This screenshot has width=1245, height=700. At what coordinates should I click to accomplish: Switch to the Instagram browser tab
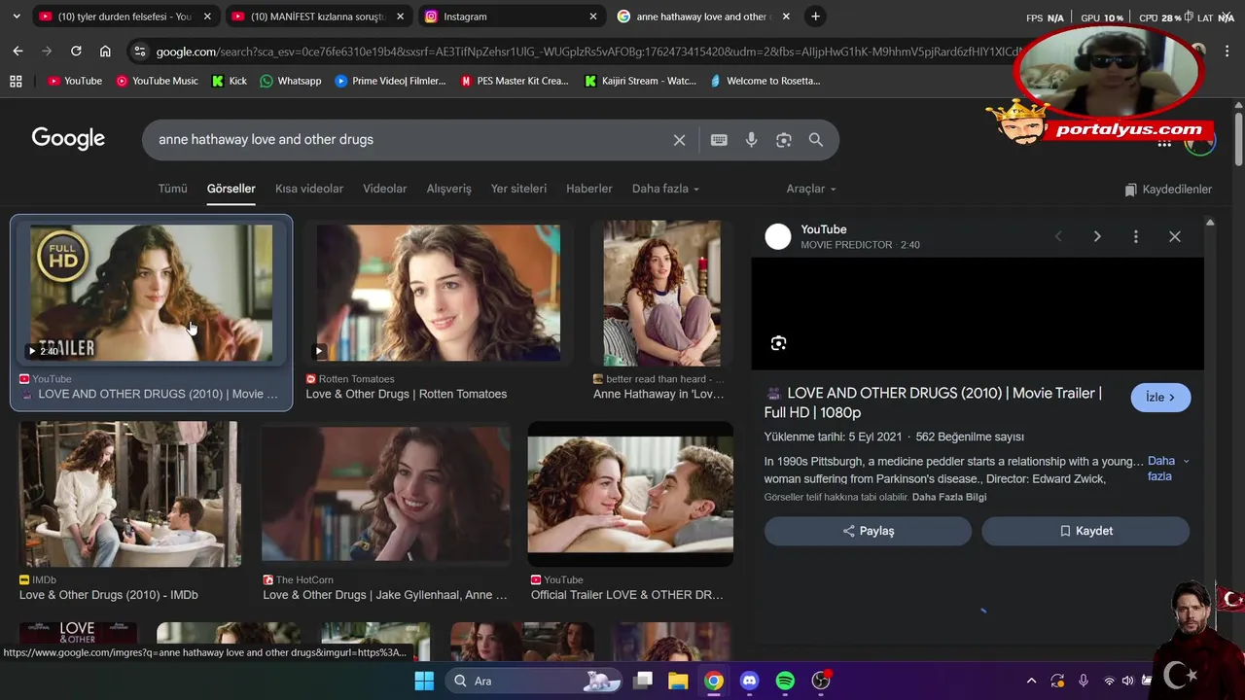[x=511, y=17]
